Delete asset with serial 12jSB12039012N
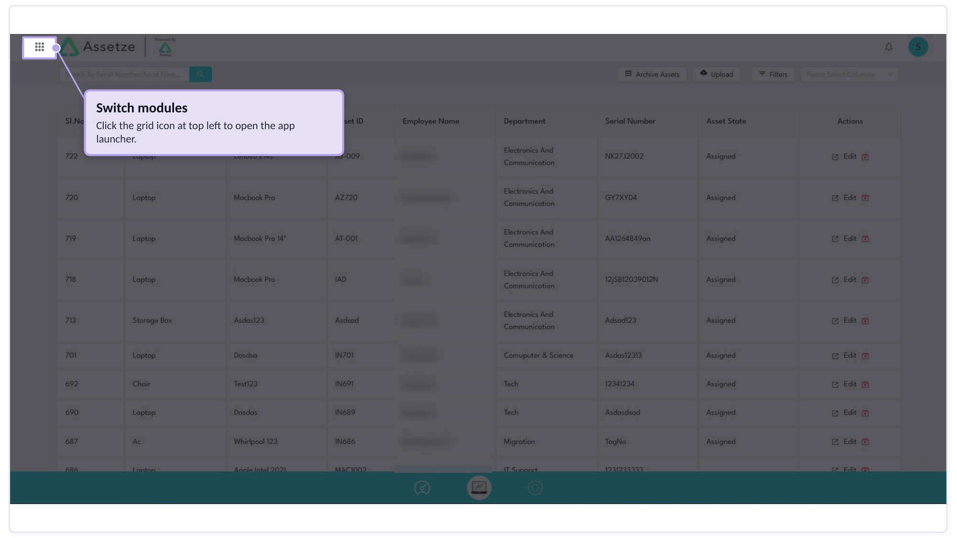The height and width of the screenshot is (538, 957). coord(865,280)
